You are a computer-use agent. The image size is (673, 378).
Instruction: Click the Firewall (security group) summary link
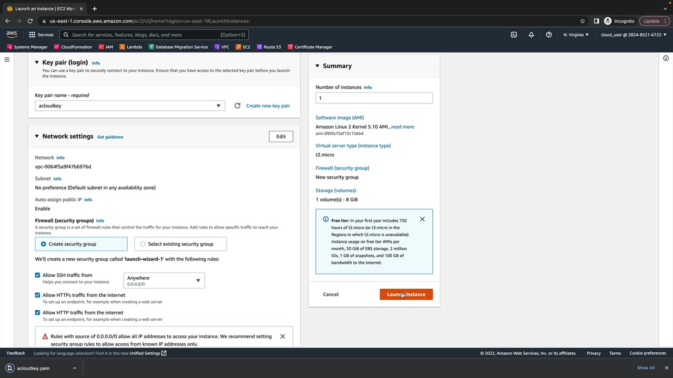click(342, 168)
